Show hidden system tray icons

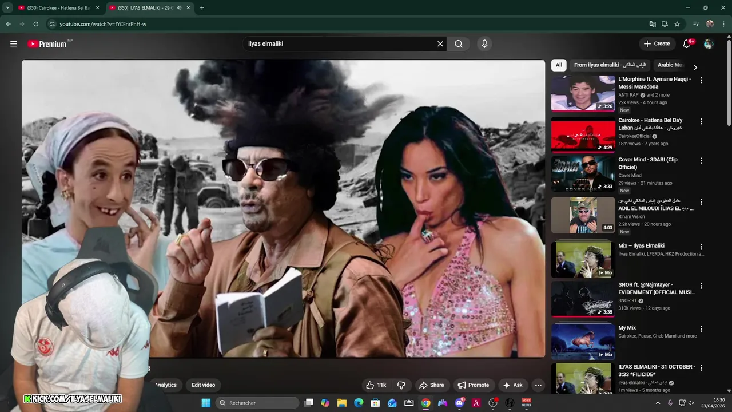tap(658, 403)
